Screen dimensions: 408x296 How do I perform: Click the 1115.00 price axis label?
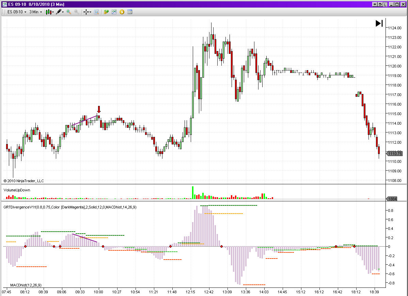pos(395,114)
